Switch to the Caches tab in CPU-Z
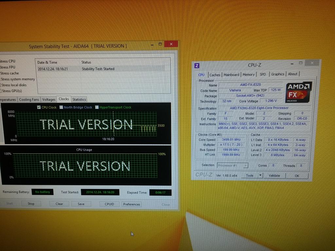Image resolution: width=335 pixels, height=251 pixels. 215,75
